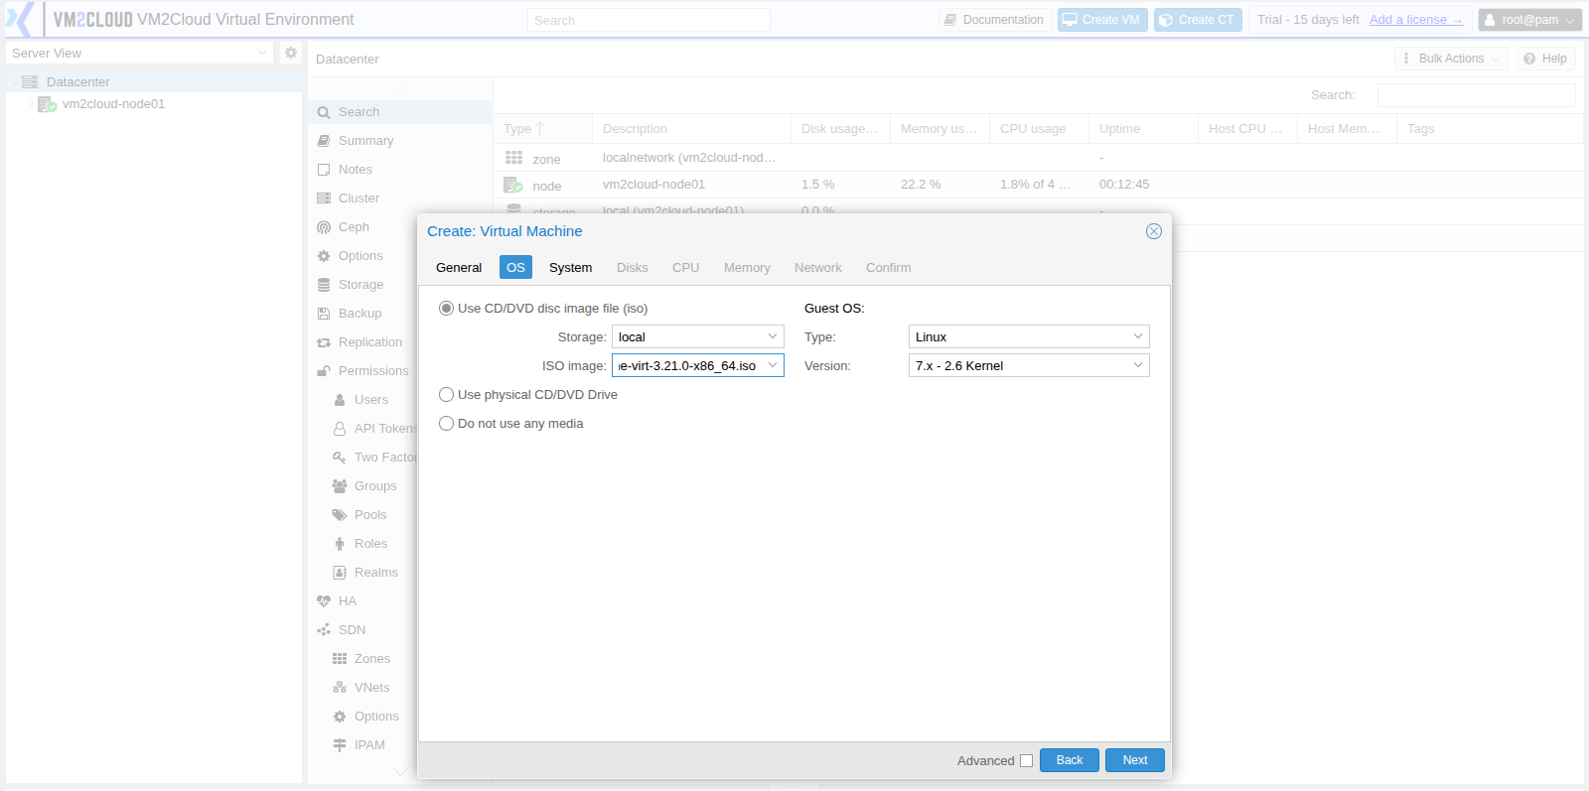The height and width of the screenshot is (791, 1589).
Task: Switch to the General tab
Action: point(459,268)
